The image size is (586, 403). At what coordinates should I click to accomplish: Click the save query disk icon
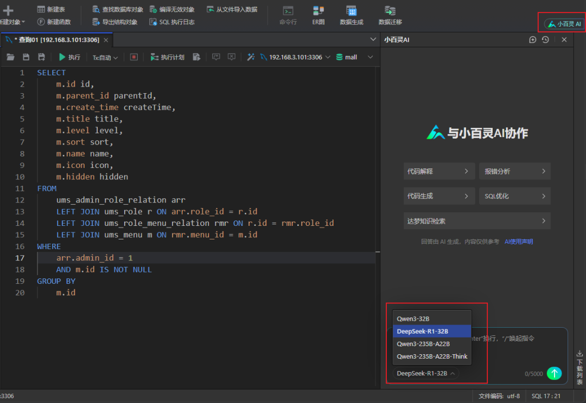[x=26, y=57]
